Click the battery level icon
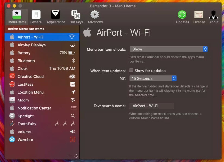 click(72, 53)
